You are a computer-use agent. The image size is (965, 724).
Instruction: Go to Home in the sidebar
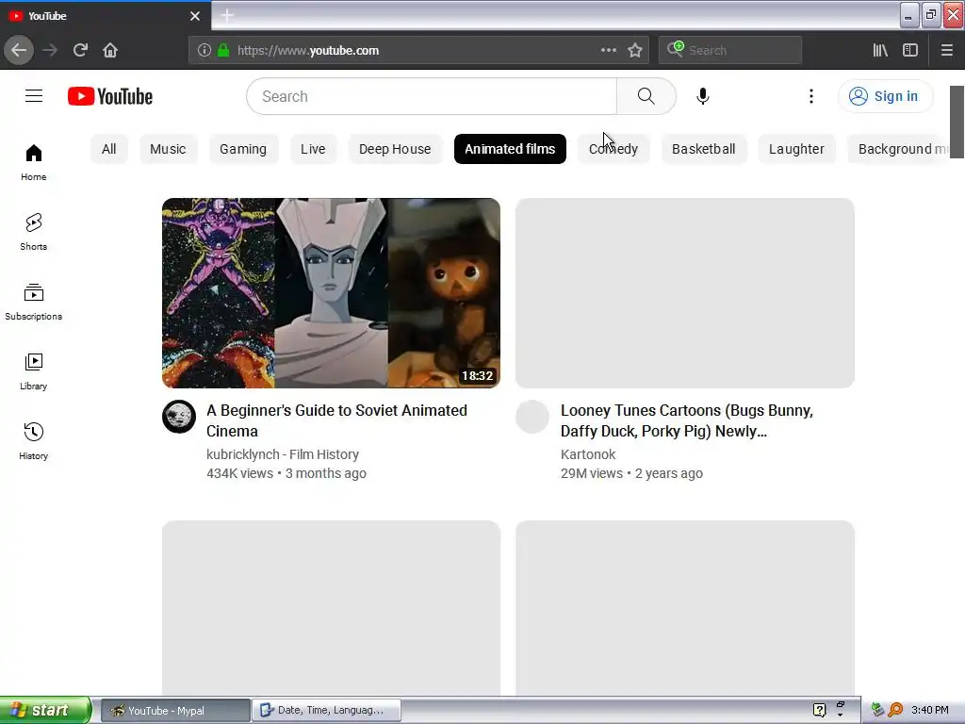[x=34, y=162]
